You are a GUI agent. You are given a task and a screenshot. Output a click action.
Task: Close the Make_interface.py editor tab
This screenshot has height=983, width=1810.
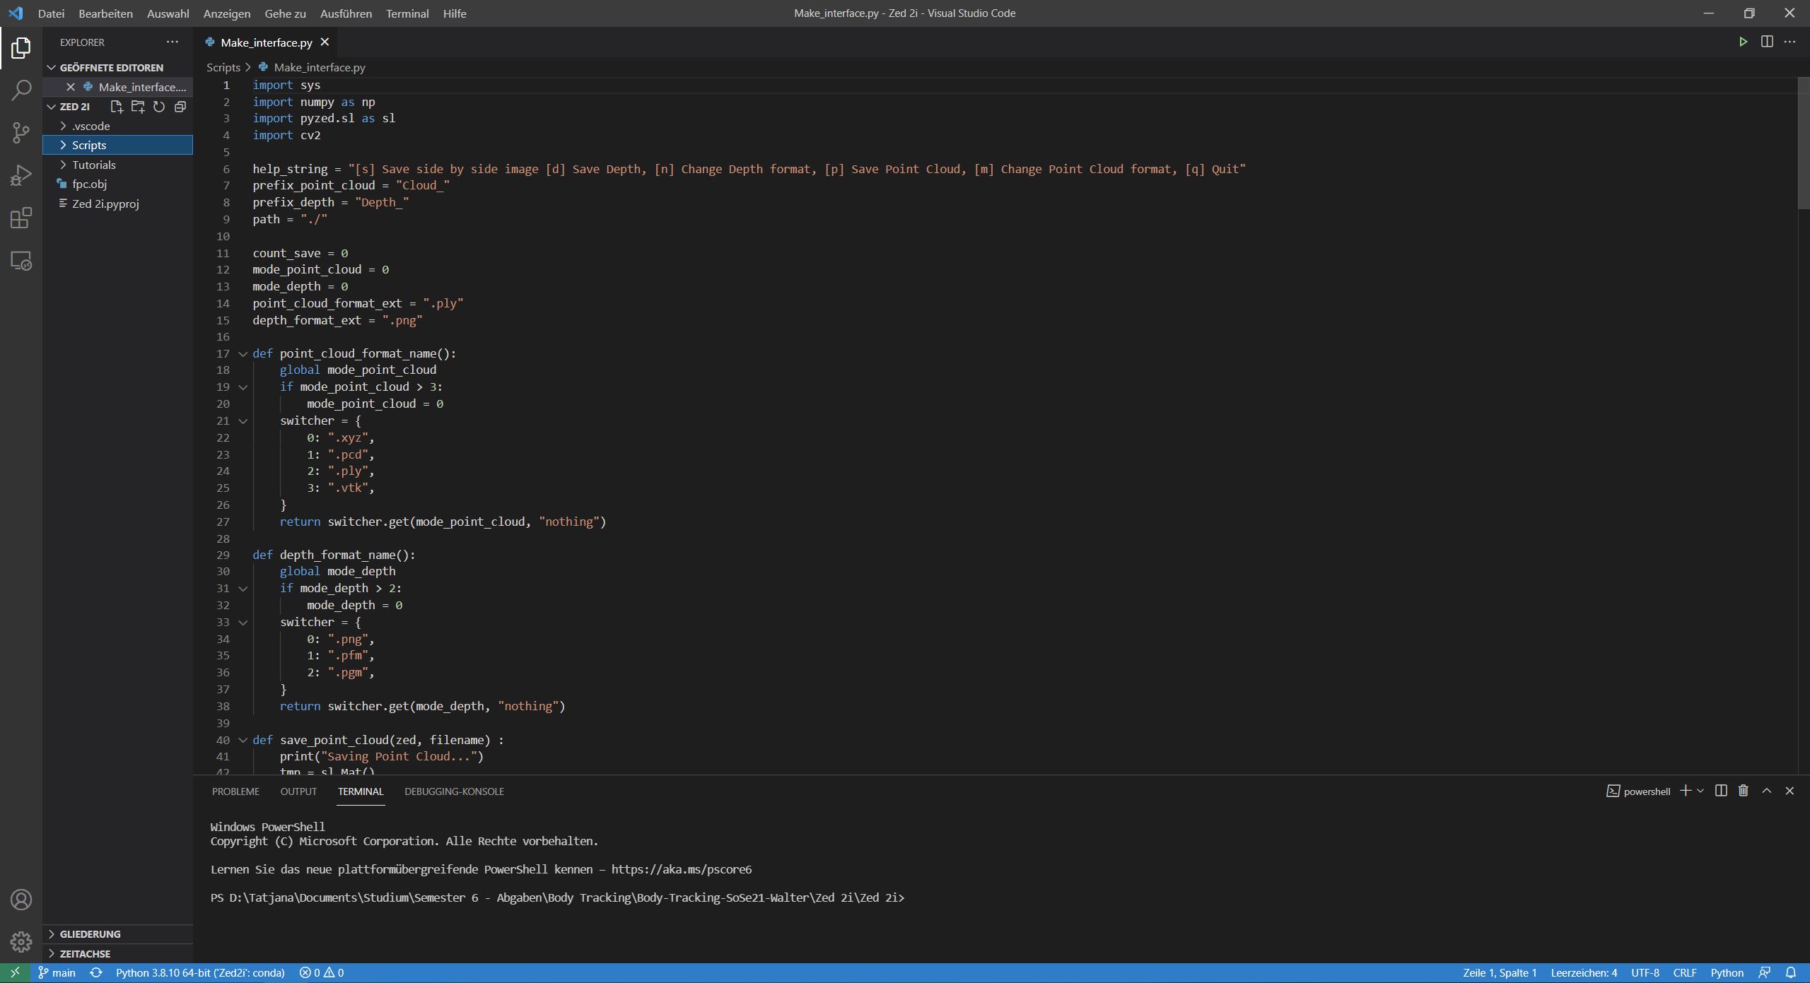tap(325, 42)
